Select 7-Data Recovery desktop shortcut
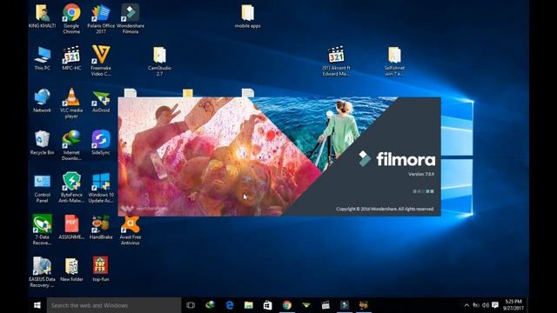Image resolution: width=557 pixels, height=313 pixels. pyautogui.click(x=42, y=230)
